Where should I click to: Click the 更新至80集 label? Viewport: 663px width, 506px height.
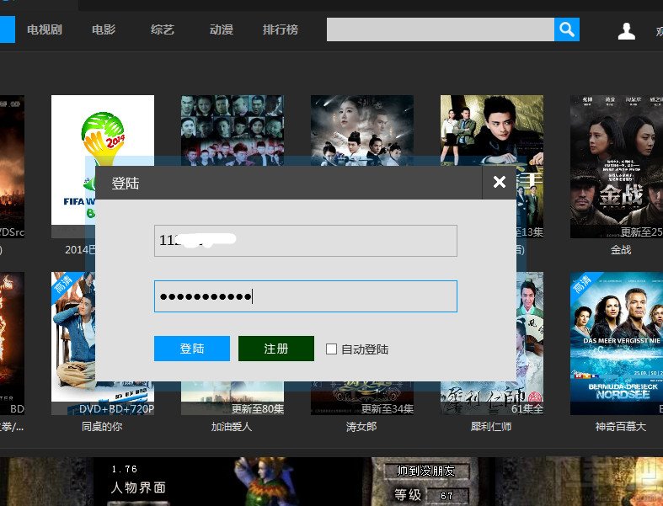[x=258, y=409]
